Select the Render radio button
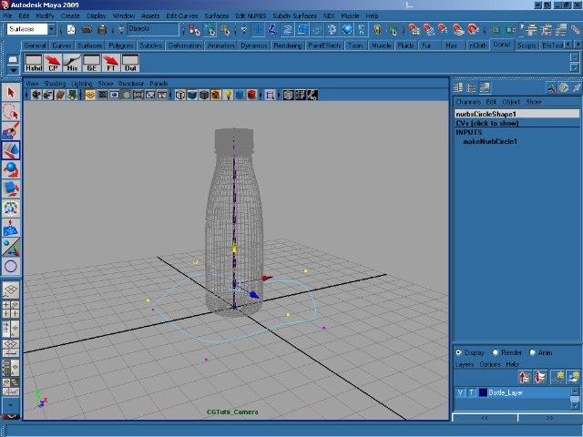Viewport: 583px width, 437px height. 496,352
